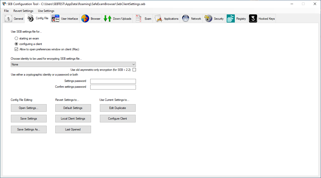The width and height of the screenshot is (321, 178).
Task: Select 'starting an exam' radio button
Action: click(16, 38)
